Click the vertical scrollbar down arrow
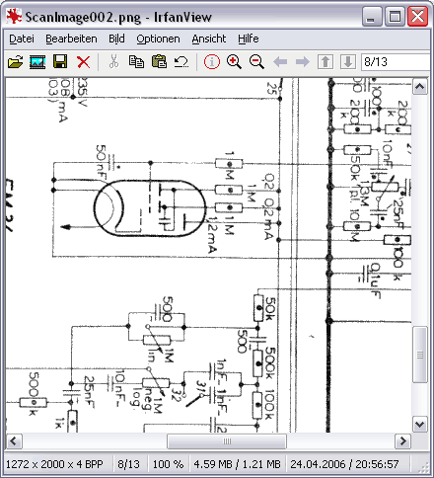The width and height of the screenshot is (434, 478). pyautogui.click(x=420, y=424)
